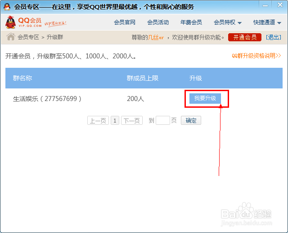Go to previous page with 上一页
This screenshot has width=288, height=233.
[98, 120]
